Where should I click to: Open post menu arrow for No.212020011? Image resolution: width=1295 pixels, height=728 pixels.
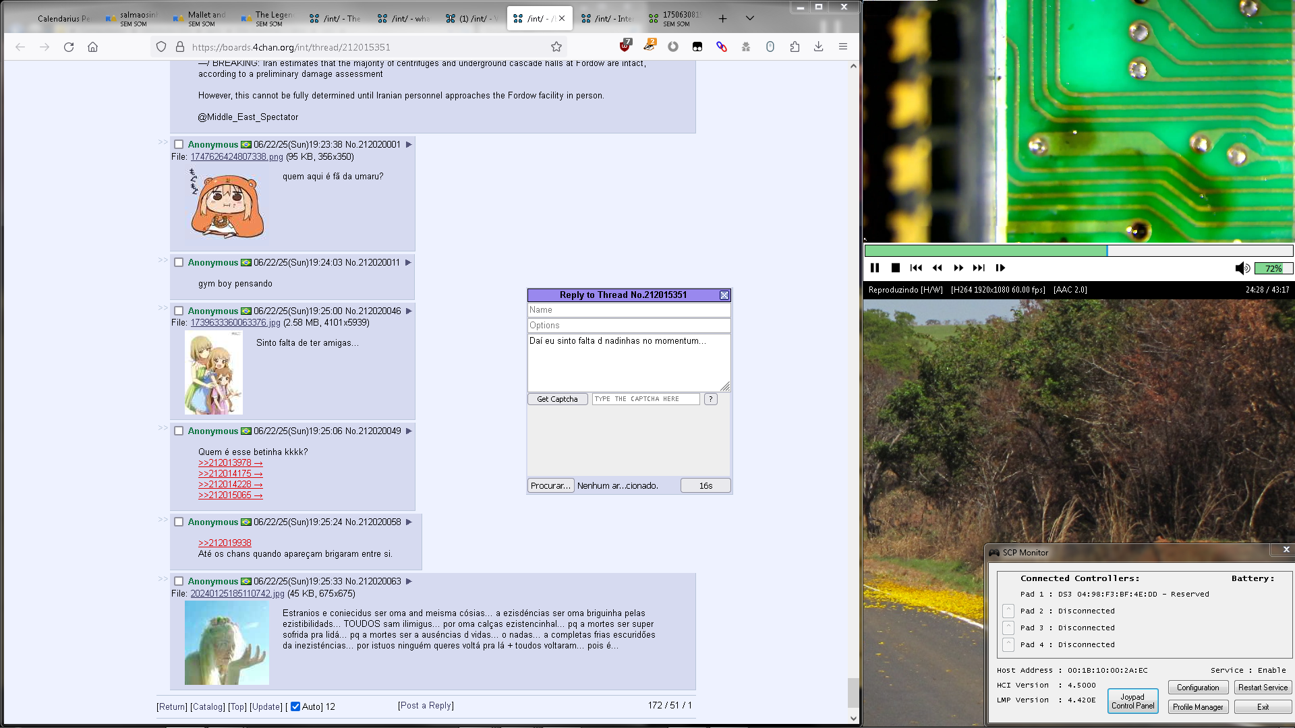tap(408, 262)
